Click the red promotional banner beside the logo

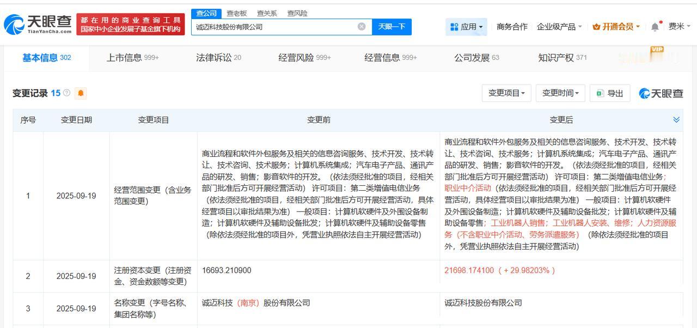point(130,25)
